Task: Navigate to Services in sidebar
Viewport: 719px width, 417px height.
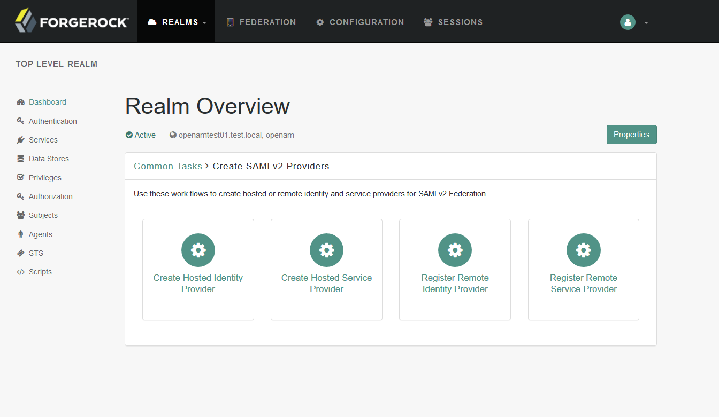Action: [x=43, y=140]
